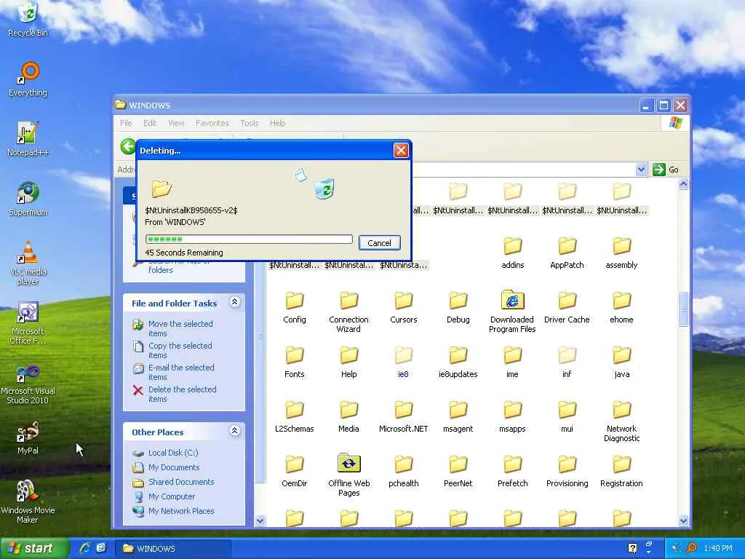Screen dimensions: 745x559
Task: Click the file list vertical scrollbar thumb
Action: coord(683,309)
